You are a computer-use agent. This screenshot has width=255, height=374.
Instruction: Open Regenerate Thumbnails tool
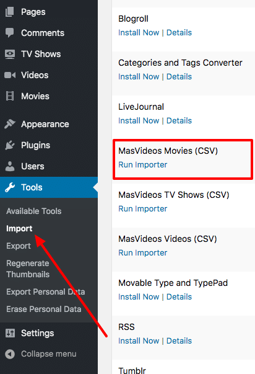(28, 269)
